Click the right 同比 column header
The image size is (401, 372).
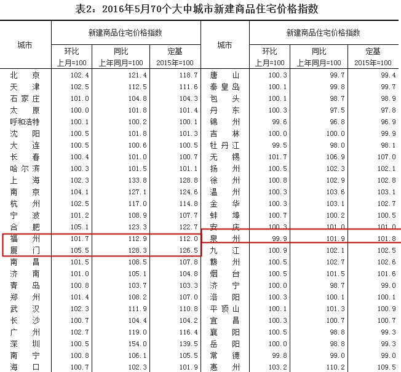[319, 57]
